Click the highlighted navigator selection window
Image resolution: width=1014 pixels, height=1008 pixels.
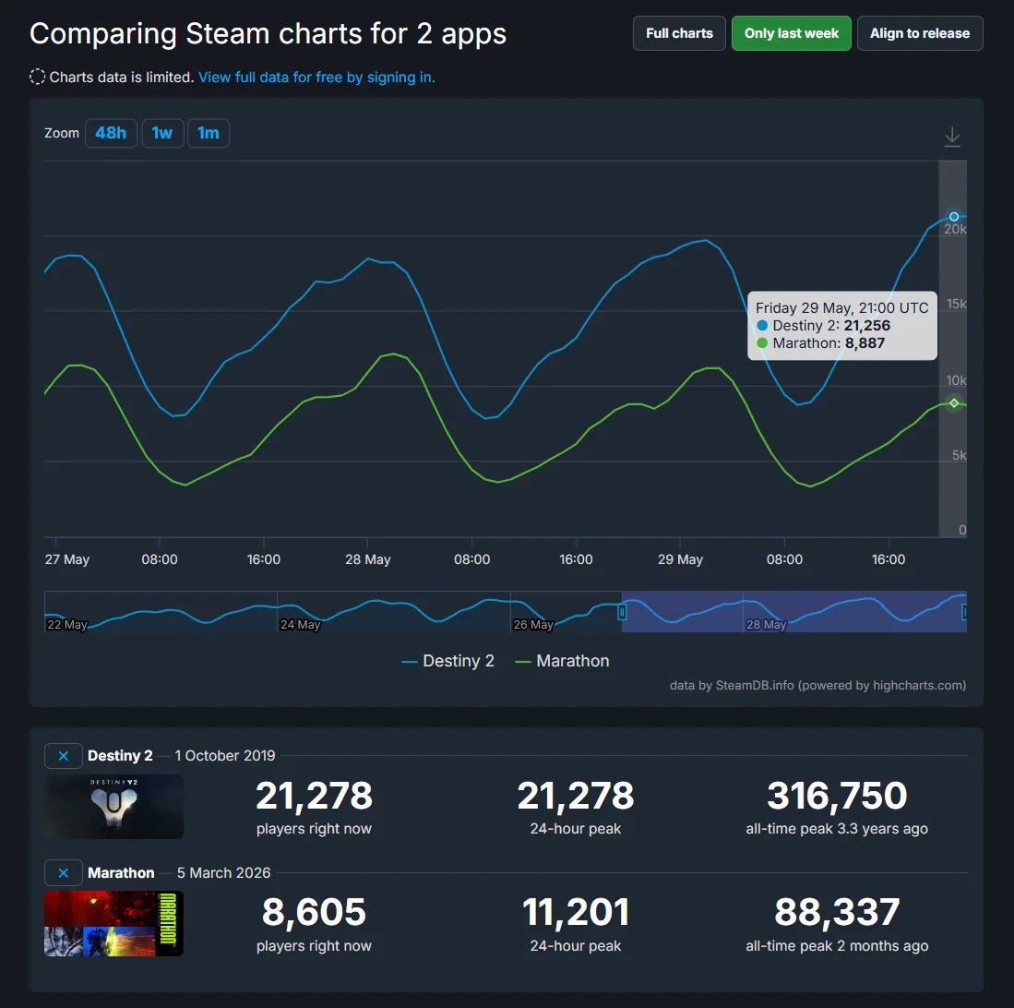point(794,611)
